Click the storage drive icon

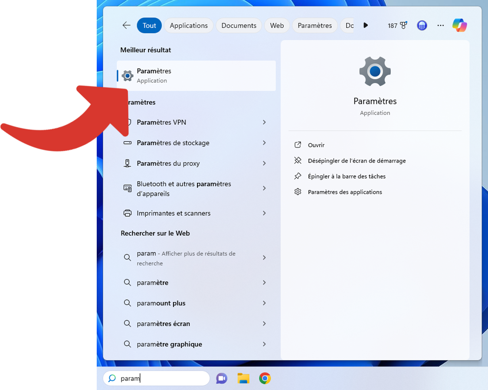127,143
